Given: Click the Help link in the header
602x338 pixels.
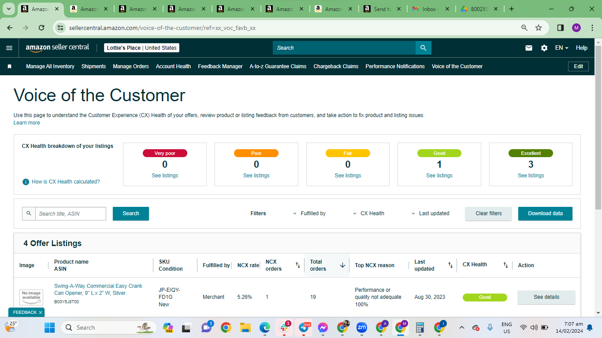Looking at the screenshot, I should (x=582, y=48).
